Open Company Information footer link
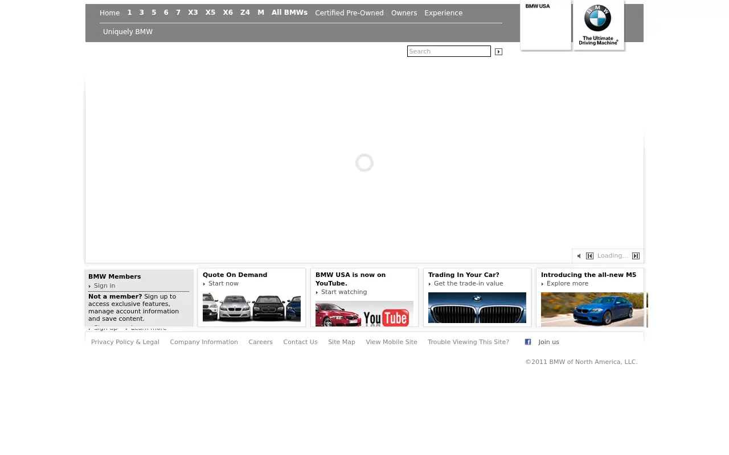The height and width of the screenshot is (455, 729). [x=204, y=342]
